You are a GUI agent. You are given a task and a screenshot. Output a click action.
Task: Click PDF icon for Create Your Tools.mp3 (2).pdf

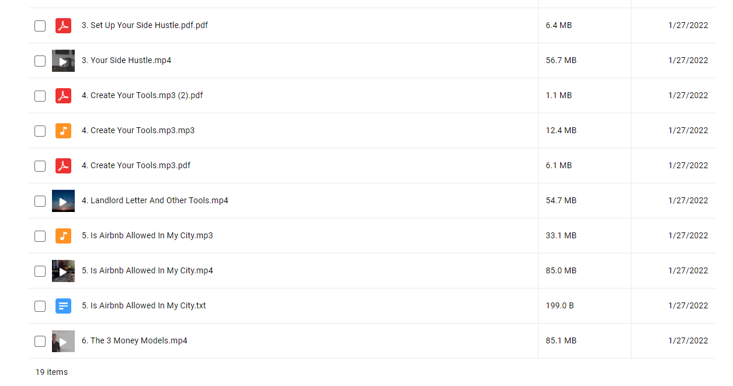pos(63,96)
